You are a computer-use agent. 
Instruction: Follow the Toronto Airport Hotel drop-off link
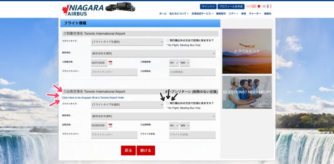[93, 98]
